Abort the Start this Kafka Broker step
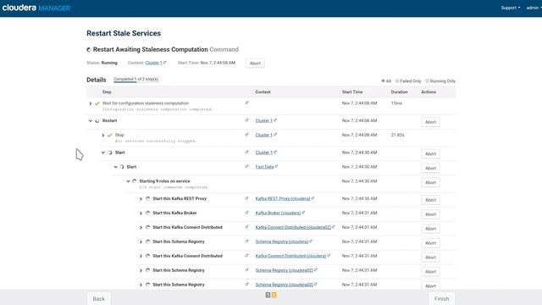The height and width of the screenshot is (305, 542). coord(430,214)
